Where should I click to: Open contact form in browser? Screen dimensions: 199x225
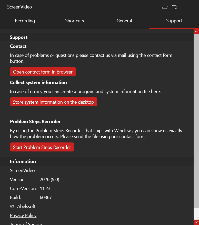pyautogui.click(x=43, y=72)
